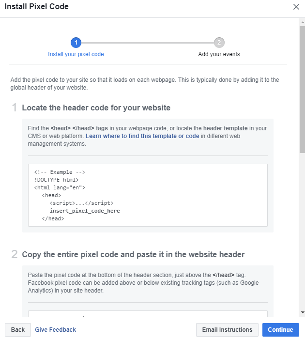Click the Email Instructions button
Image resolution: width=305 pixels, height=340 pixels.
pos(227,330)
